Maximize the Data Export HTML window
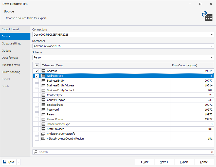216x167 pixels. pyautogui.click(x=200, y=4)
